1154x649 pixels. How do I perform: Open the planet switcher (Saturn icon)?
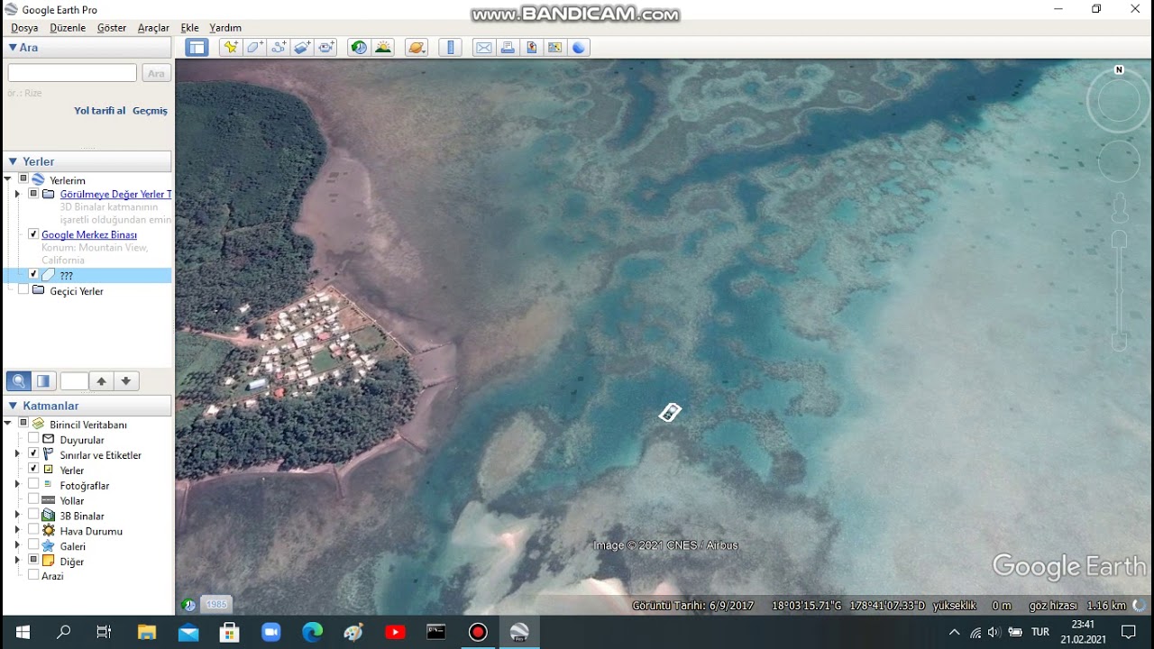coord(417,48)
